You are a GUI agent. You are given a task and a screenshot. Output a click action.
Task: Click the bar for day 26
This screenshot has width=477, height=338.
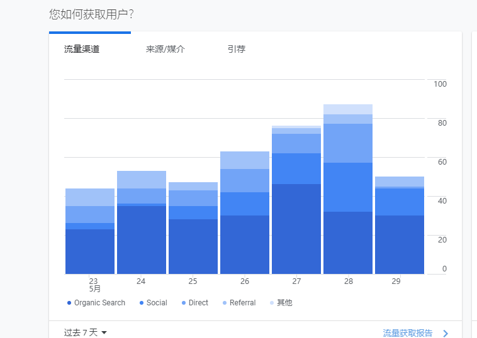pyautogui.click(x=245, y=213)
